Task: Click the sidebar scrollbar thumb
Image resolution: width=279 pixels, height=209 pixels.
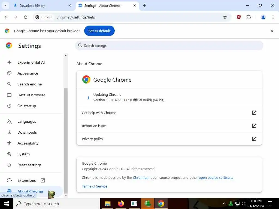Action: 66,140
